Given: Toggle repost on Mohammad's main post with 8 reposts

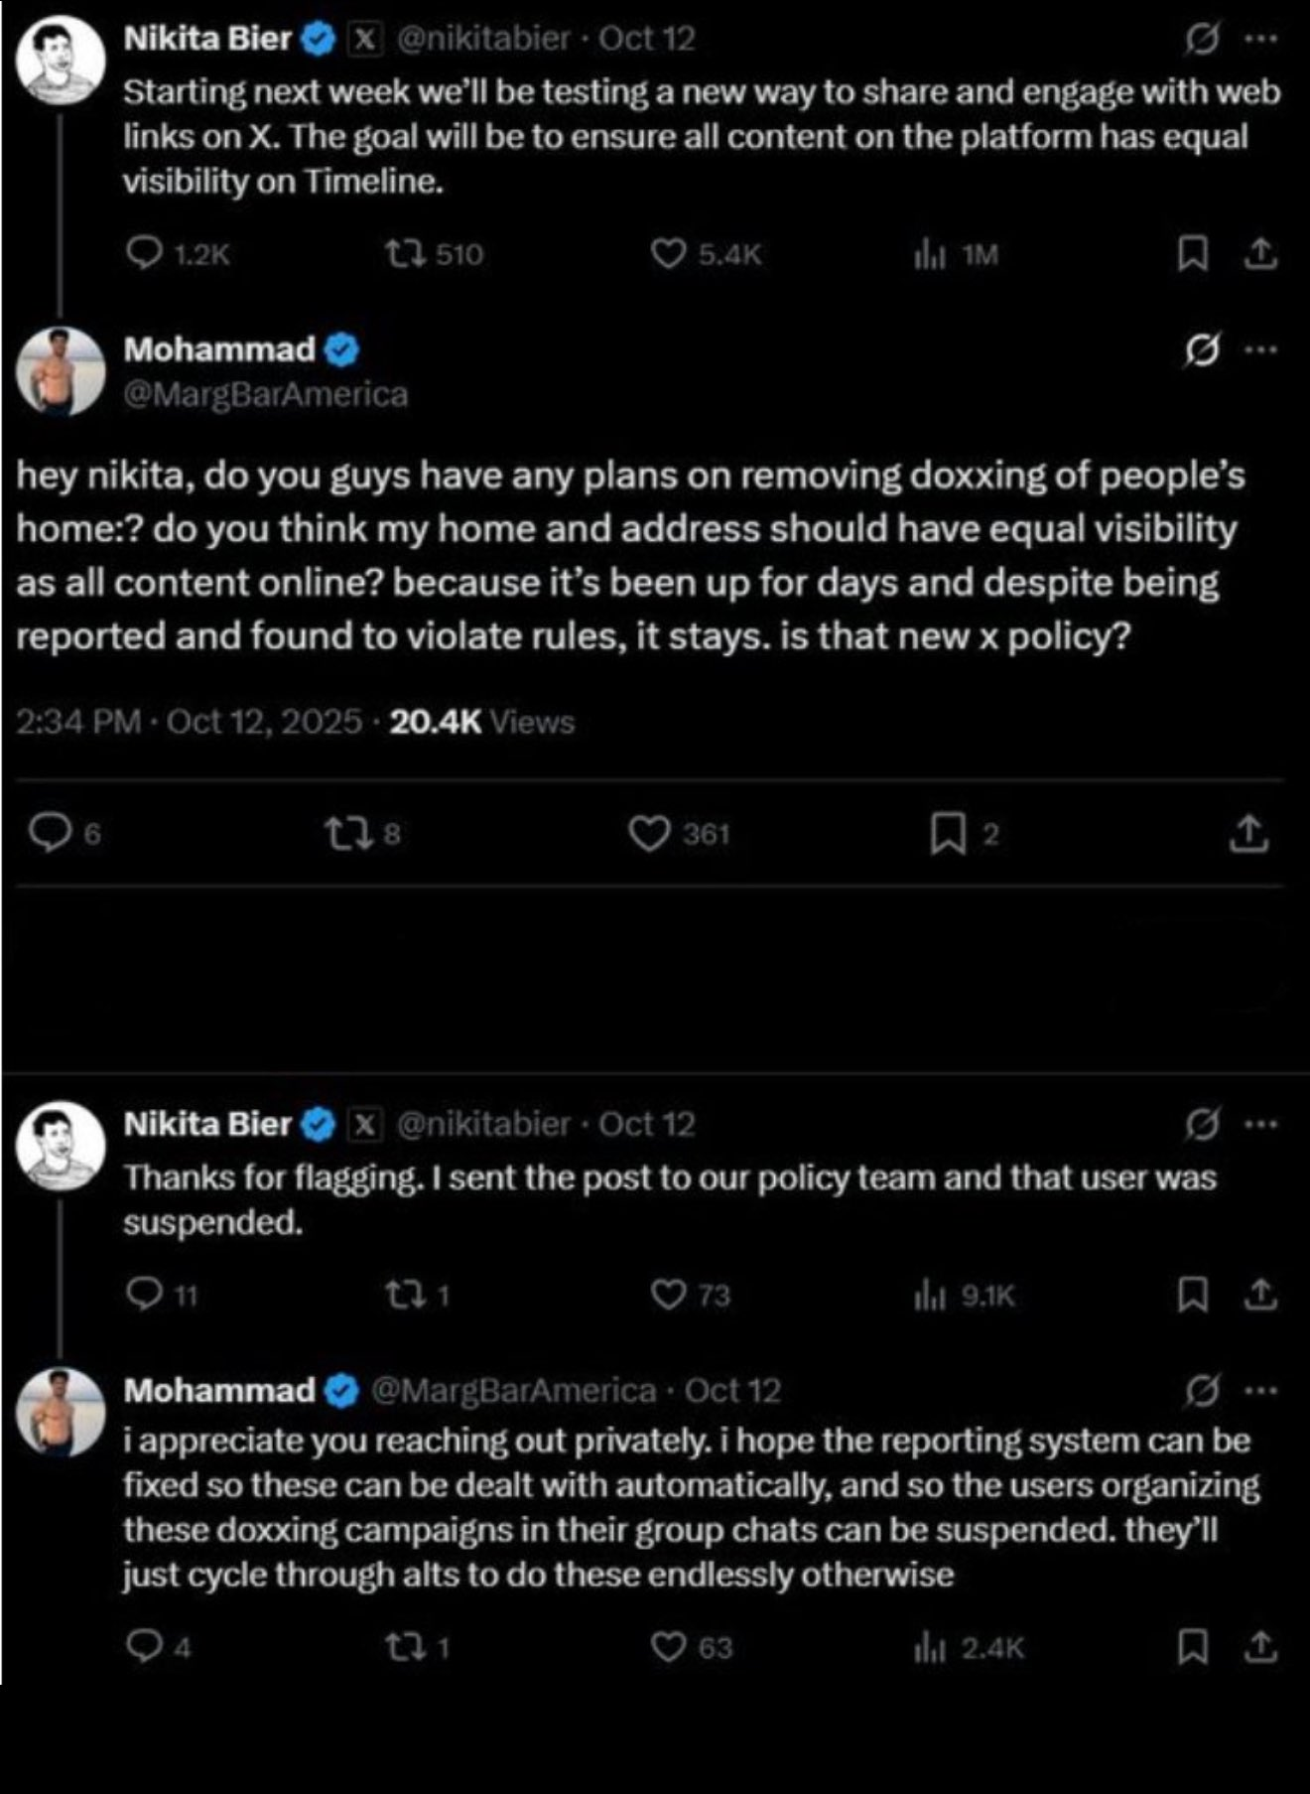Looking at the screenshot, I should (348, 834).
